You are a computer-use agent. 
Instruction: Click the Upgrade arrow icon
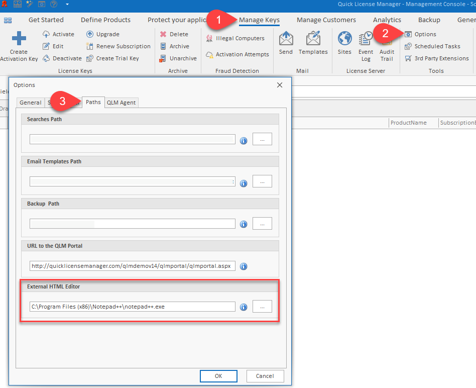click(90, 34)
